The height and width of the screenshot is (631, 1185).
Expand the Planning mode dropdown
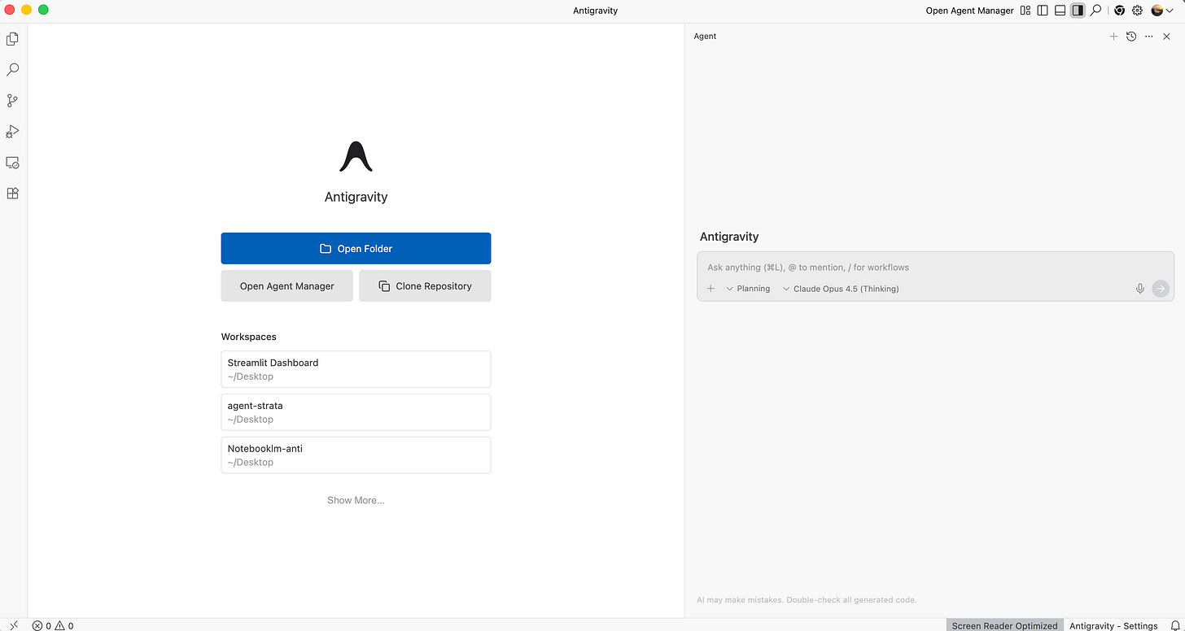[748, 289]
